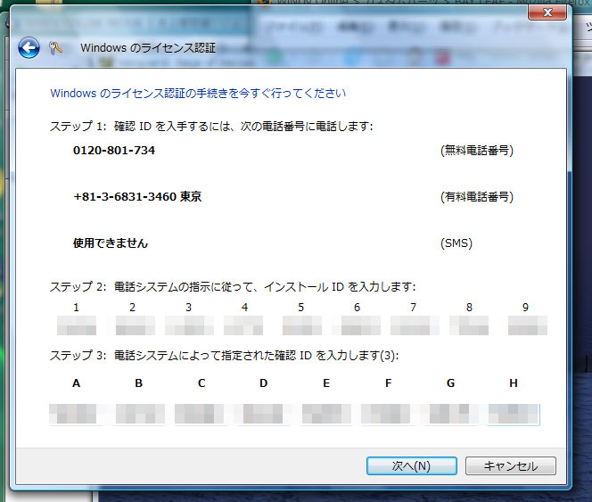Image resolution: width=592 pixels, height=502 pixels.
Task: Focus confirmation ID field H
Action: (513, 415)
